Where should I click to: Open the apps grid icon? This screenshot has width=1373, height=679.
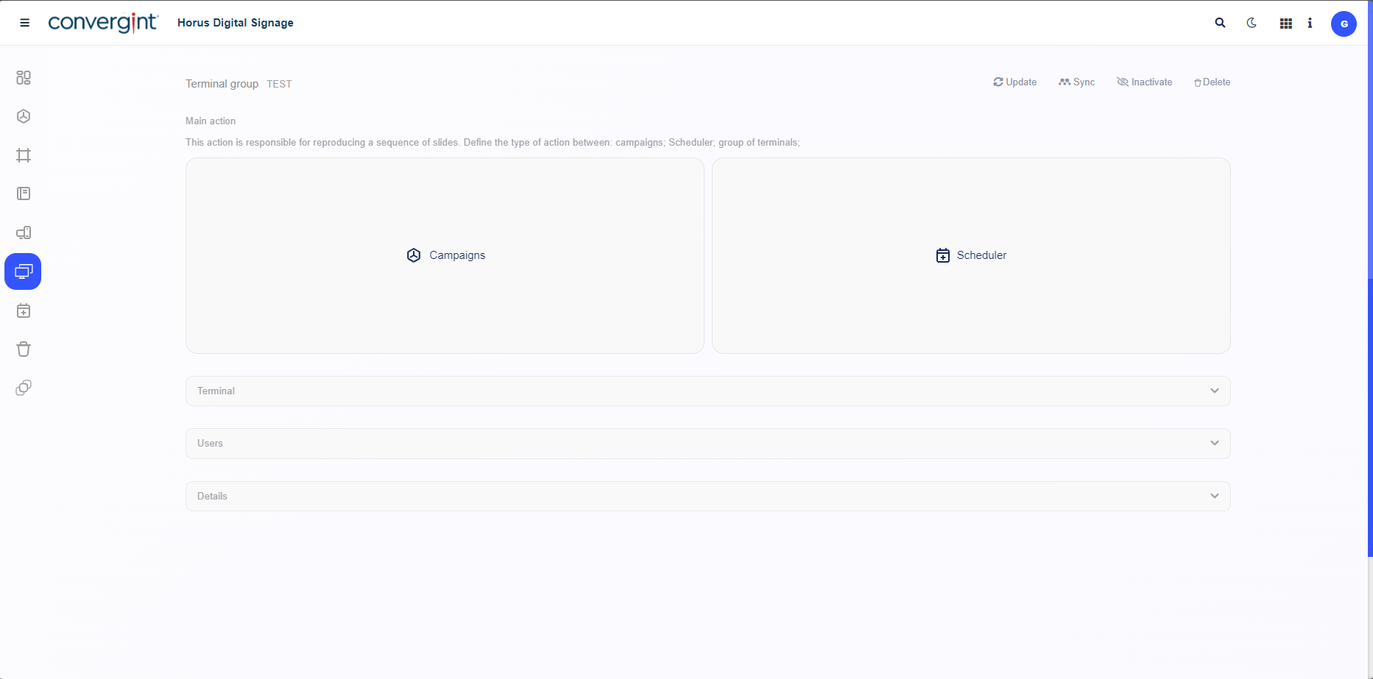coord(1285,24)
